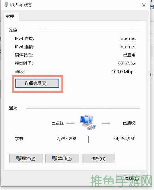154x190 pixels.
Task: Click the shield icon on 属性 button
Action: pos(19,158)
